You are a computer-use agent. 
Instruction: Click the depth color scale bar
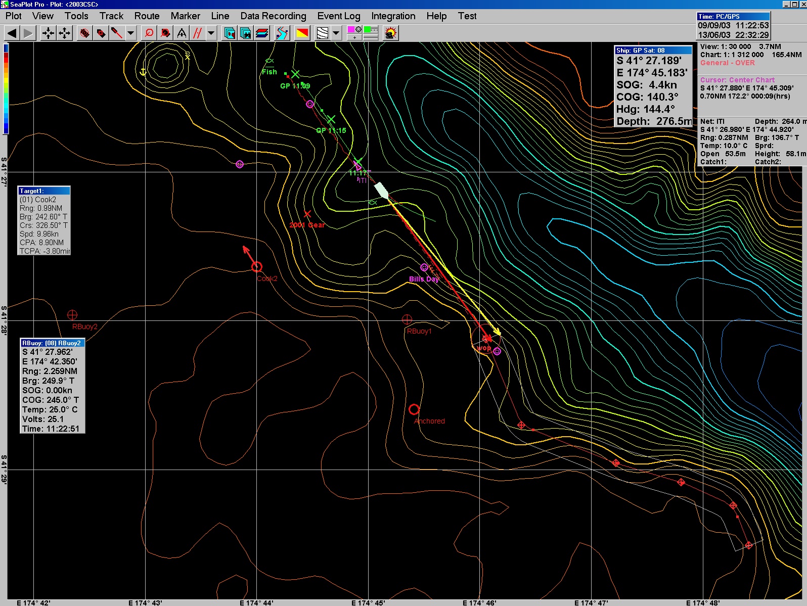[x=6, y=89]
